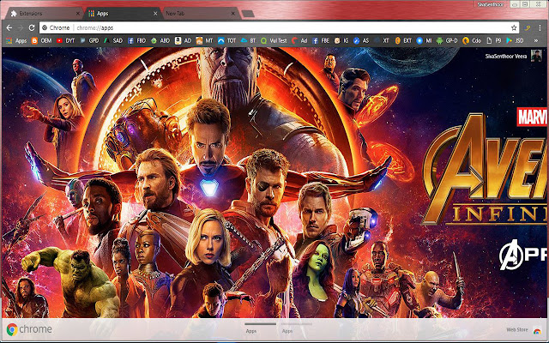Viewport: 549px width, 343px height.
Task: Open the SAD bookmark
Action: [113, 40]
